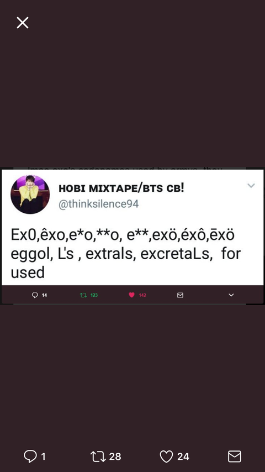Click the small envelope icon in the tweet
The height and width of the screenshot is (472, 265).
pyautogui.click(x=180, y=295)
